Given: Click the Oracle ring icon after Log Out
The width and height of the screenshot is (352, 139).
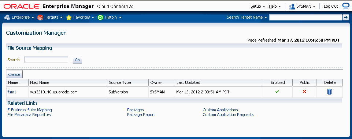Looking at the screenshot, I should click(345, 6).
